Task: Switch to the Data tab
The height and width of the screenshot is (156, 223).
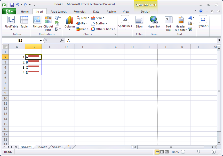Action: pyautogui.click(x=96, y=12)
